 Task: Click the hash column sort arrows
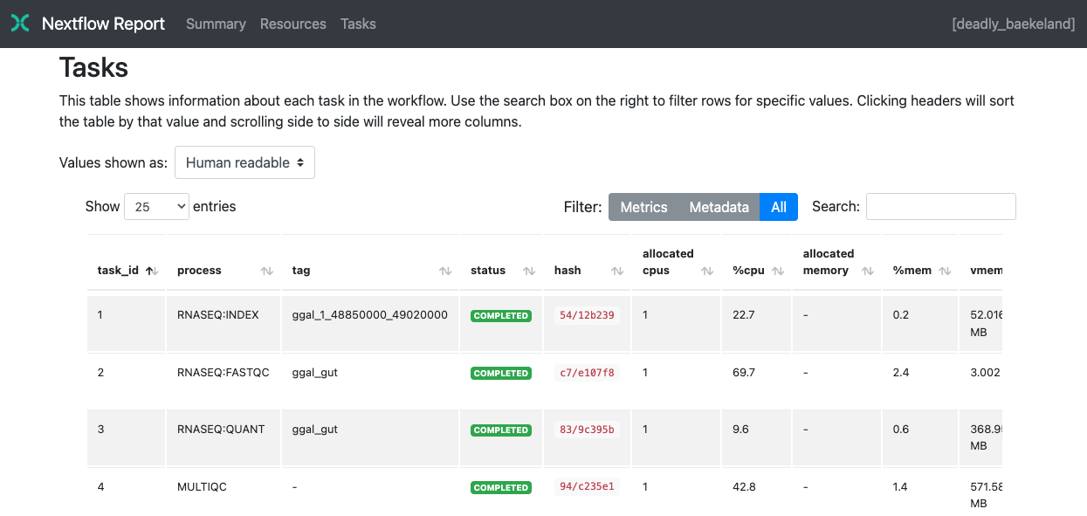617,271
